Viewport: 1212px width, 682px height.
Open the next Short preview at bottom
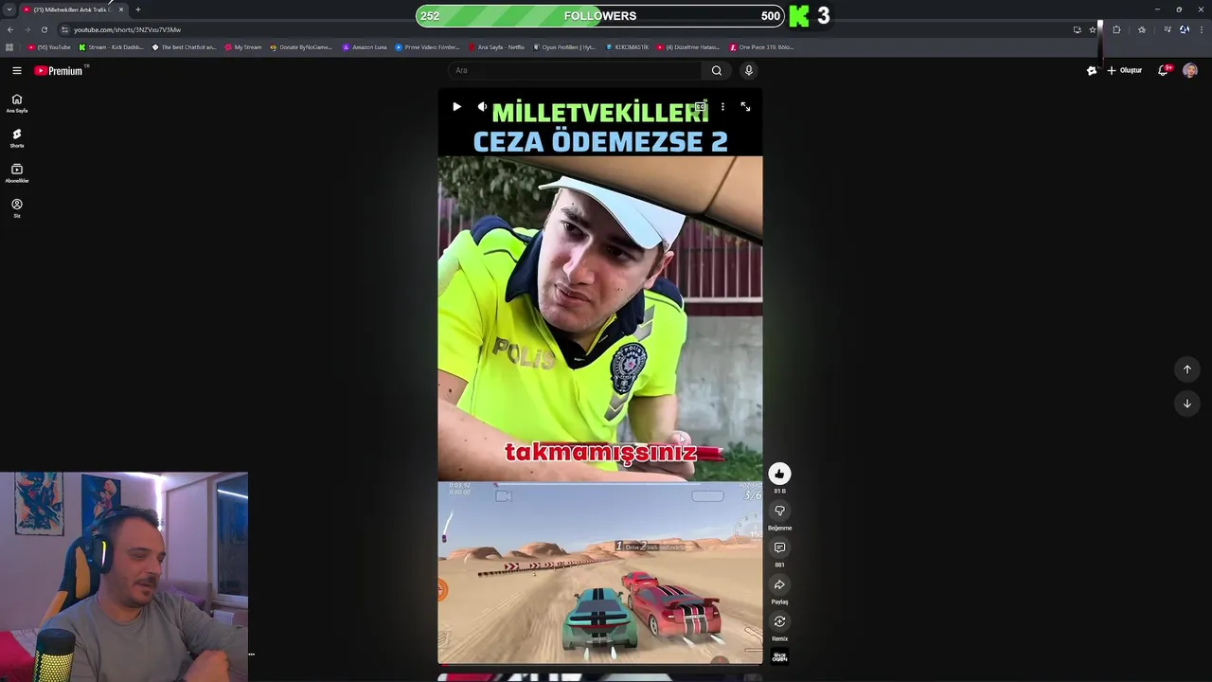(600, 677)
